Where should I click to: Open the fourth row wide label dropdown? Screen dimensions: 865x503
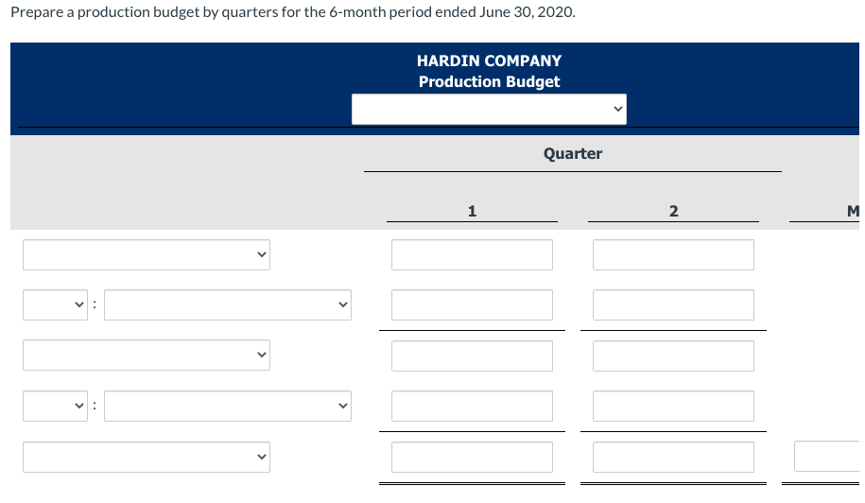[227, 406]
